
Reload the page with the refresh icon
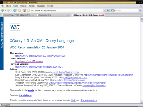[15, 10]
